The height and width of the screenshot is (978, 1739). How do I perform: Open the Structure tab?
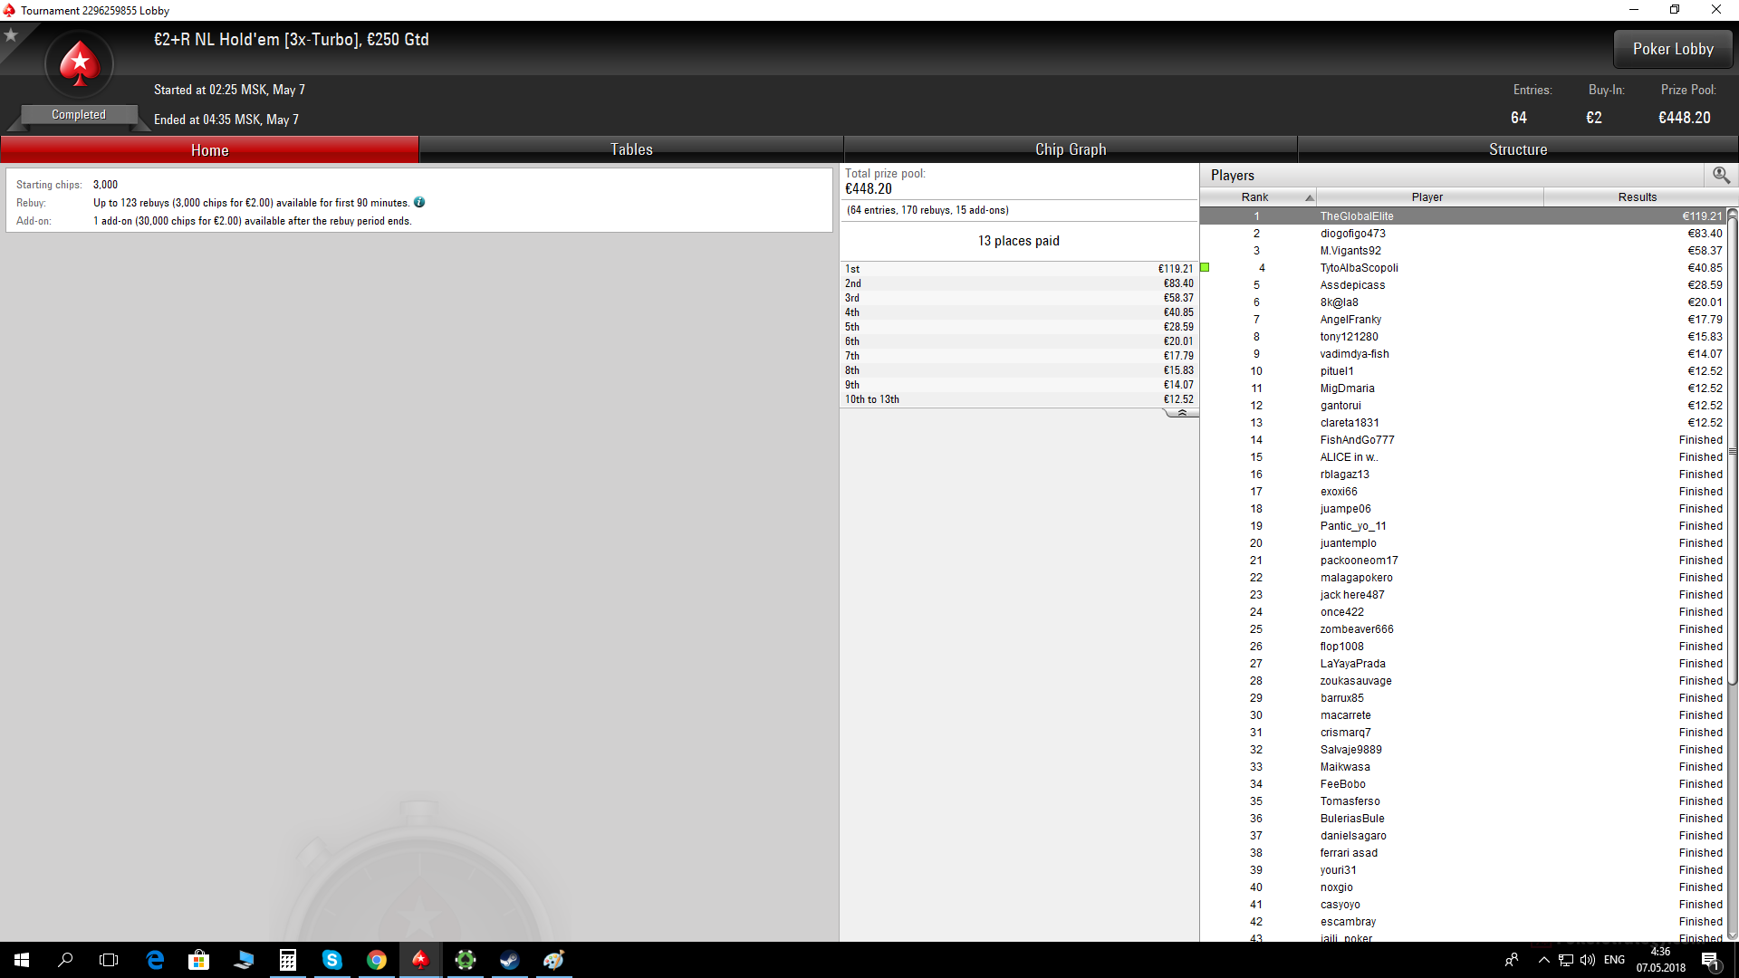(1518, 149)
